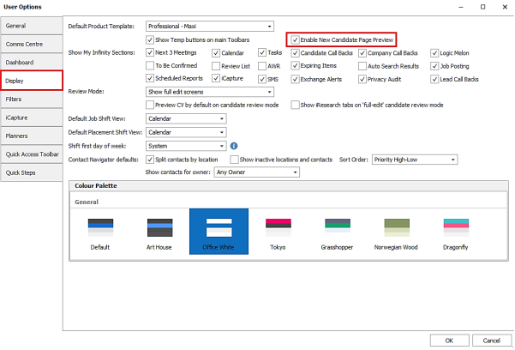The height and width of the screenshot is (350, 515).
Task: Pick the Tokyo colour palette
Action: pos(278,232)
